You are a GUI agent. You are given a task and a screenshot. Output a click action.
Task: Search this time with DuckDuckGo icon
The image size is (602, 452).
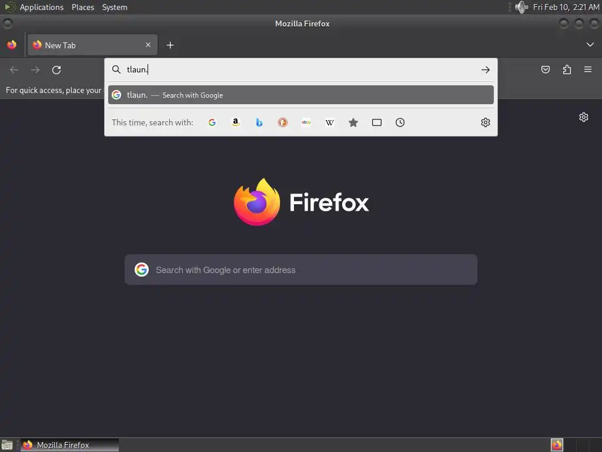coord(283,122)
